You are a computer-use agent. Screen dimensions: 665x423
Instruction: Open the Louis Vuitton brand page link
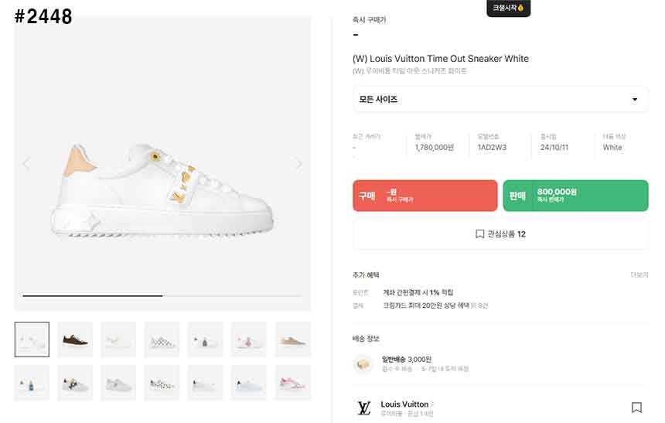[x=405, y=404]
